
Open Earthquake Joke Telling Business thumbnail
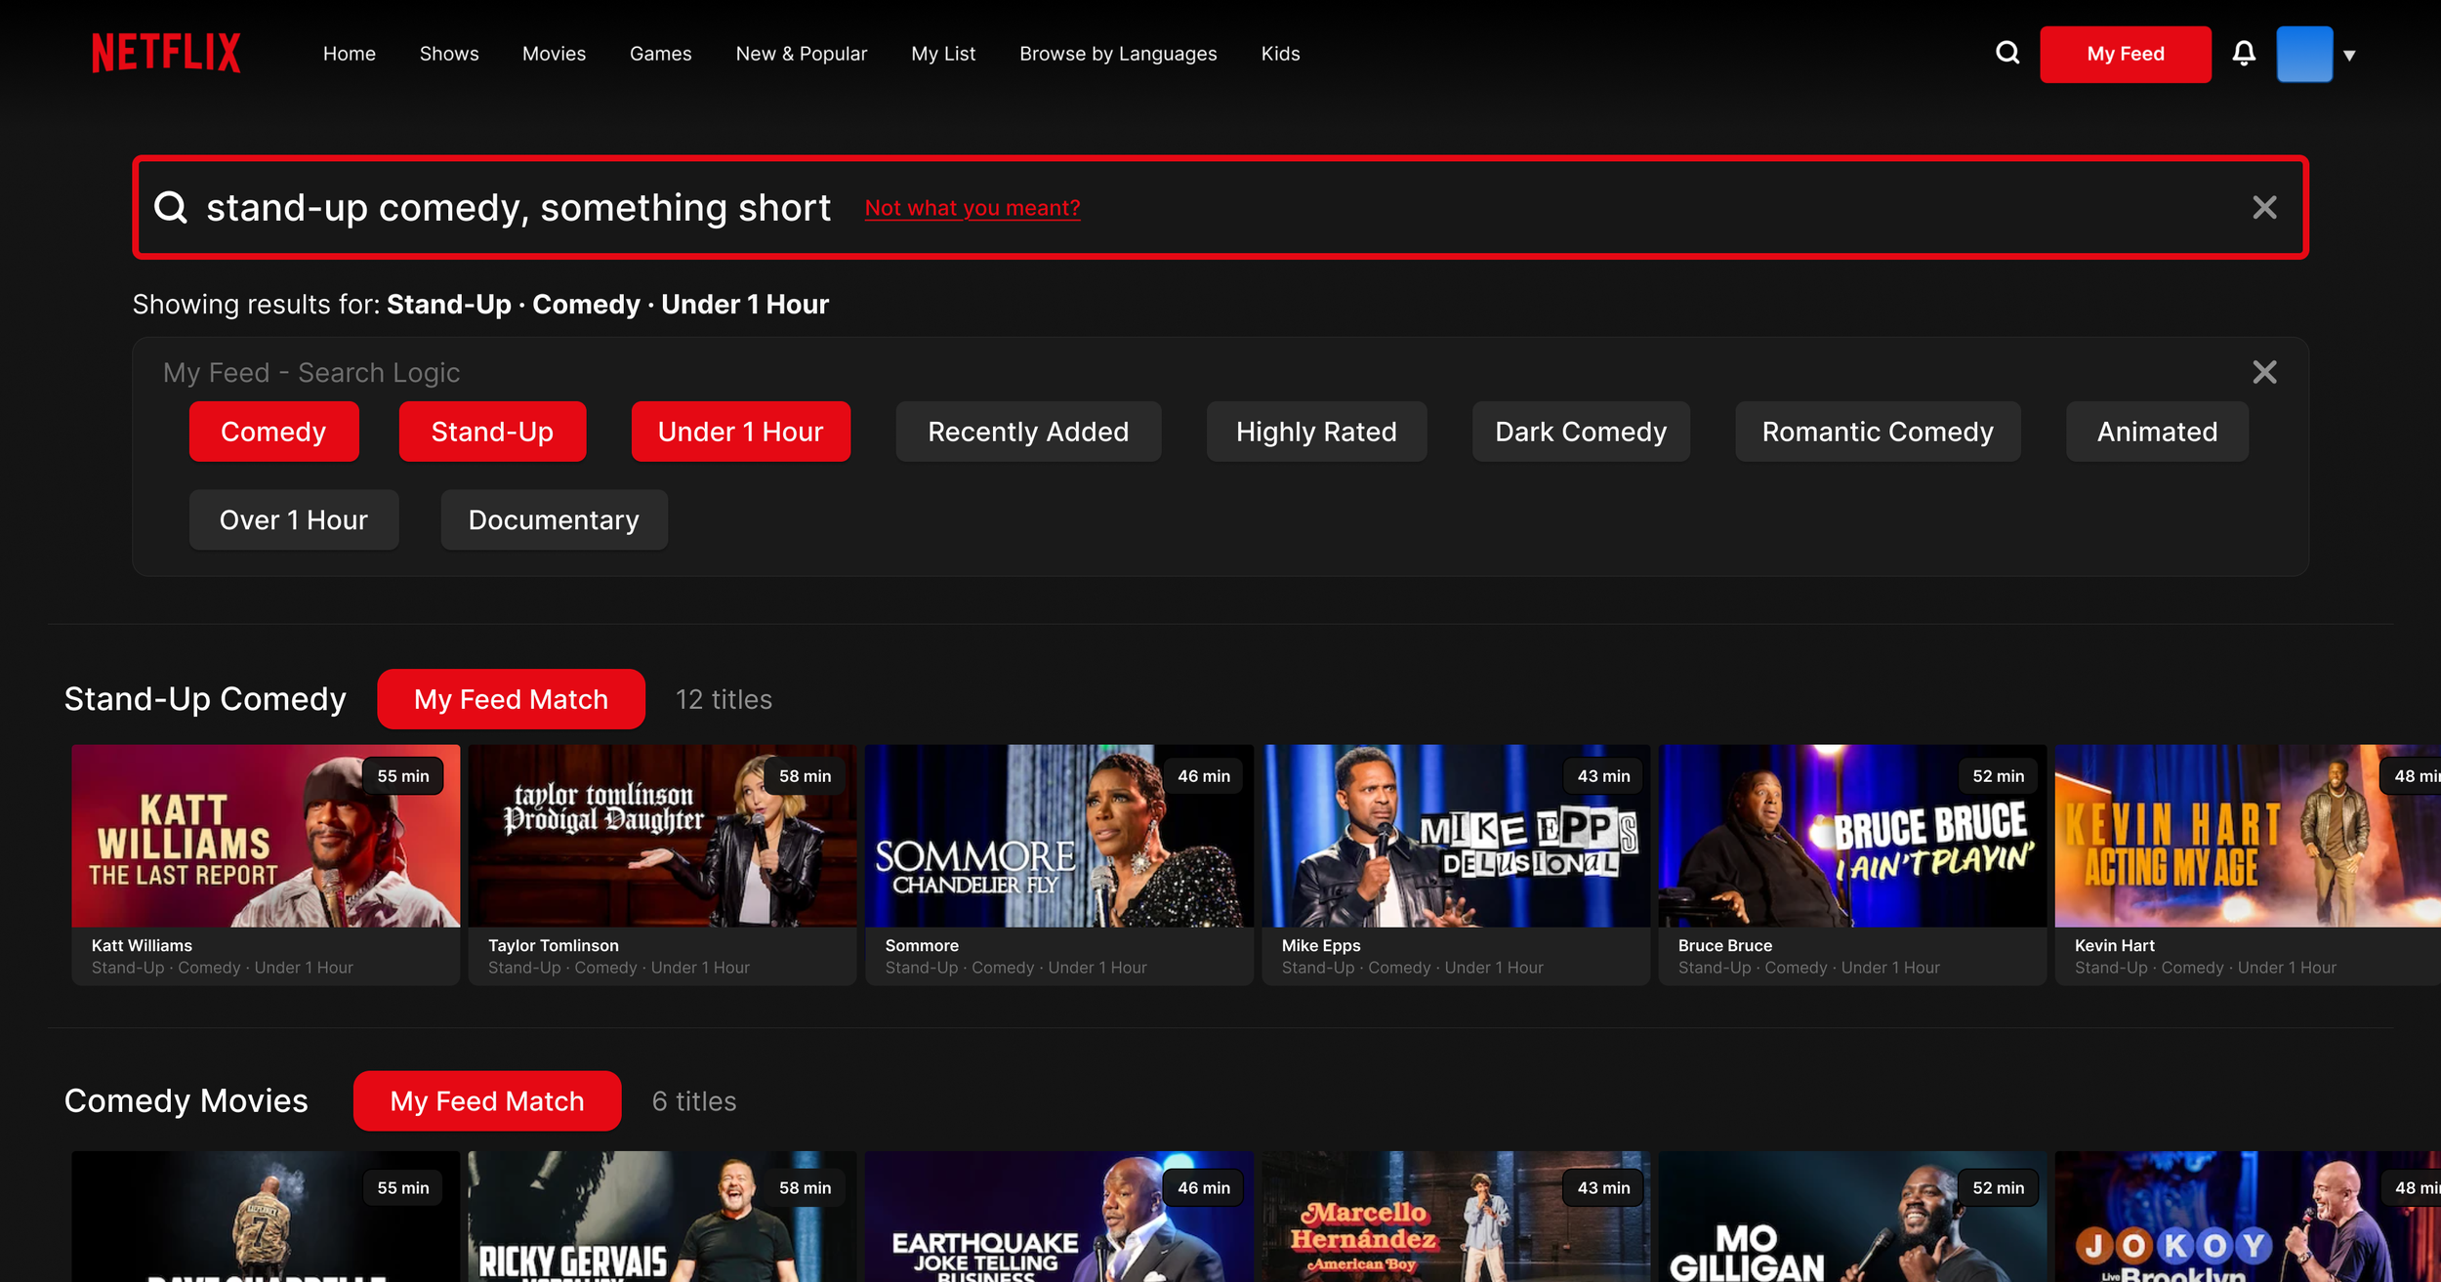coord(1058,1217)
